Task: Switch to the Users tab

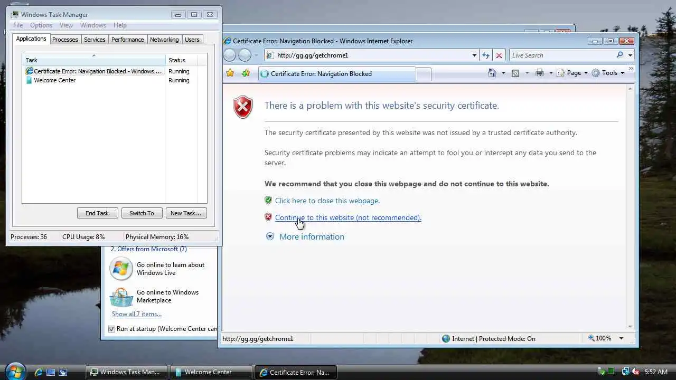Action: pyautogui.click(x=192, y=40)
